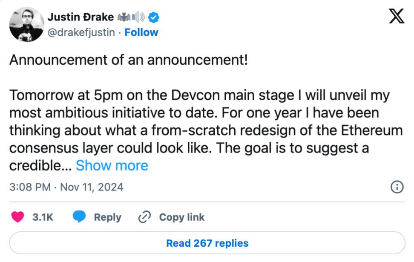Follow the drakefjustin account
Screen dimensions: 414x262
[x=141, y=32]
